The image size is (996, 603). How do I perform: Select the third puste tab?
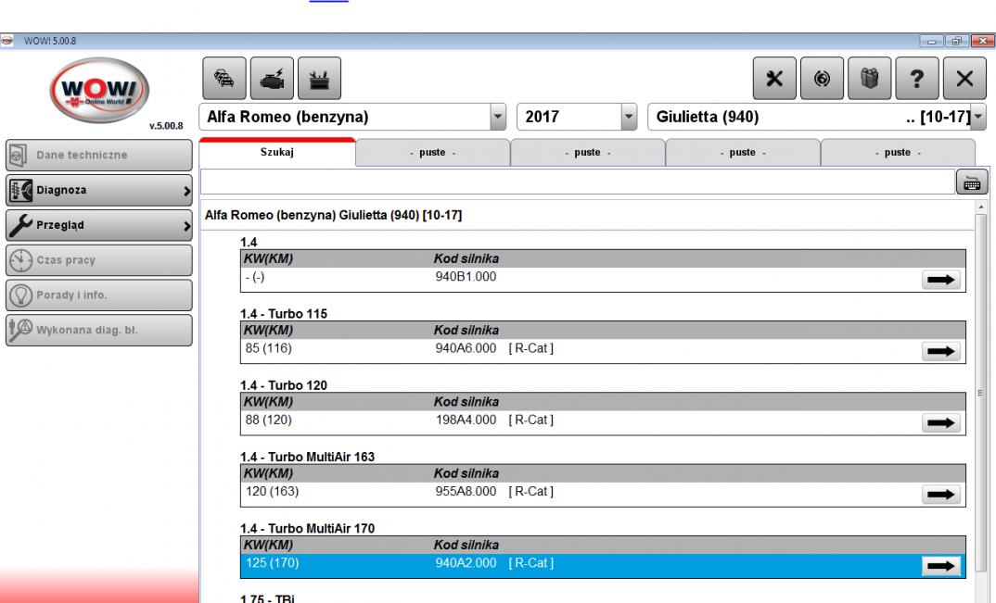pyautogui.click(x=743, y=152)
